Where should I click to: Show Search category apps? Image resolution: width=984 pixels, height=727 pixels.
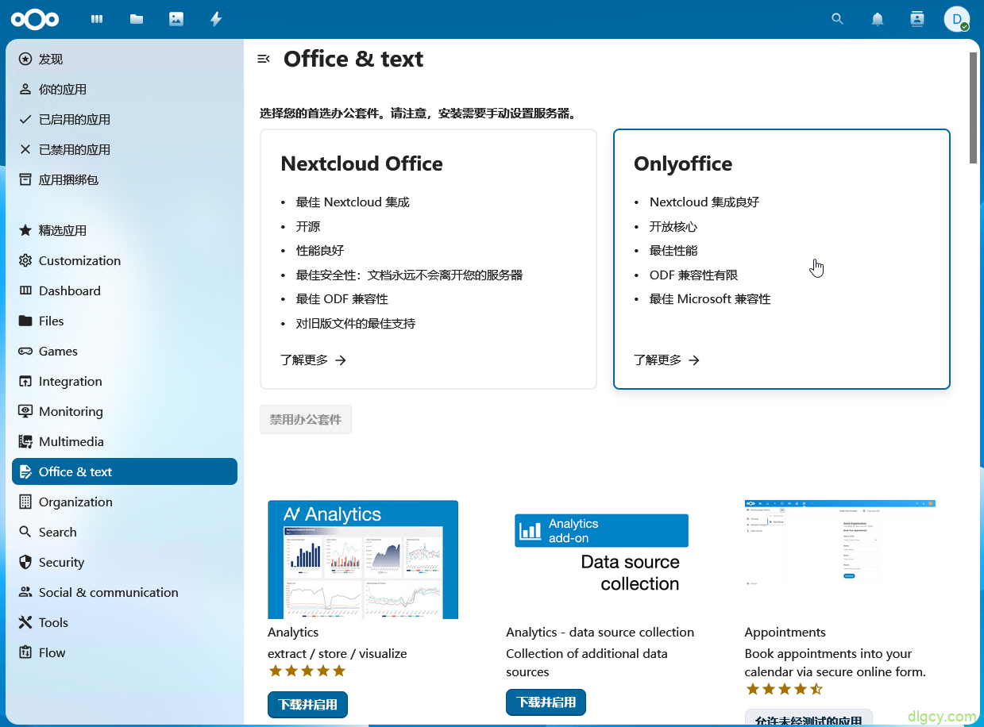125,532
